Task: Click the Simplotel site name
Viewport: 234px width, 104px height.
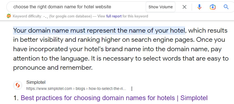Action: (x=36, y=82)
